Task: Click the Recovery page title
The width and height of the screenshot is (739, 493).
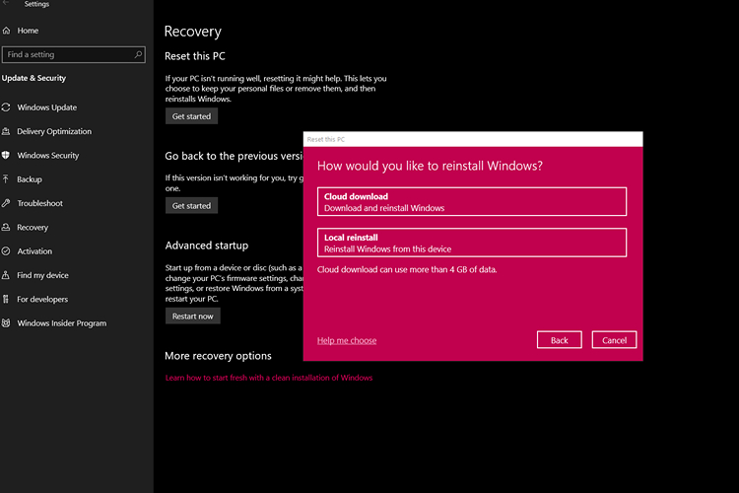Action: (x=193, y=32)
